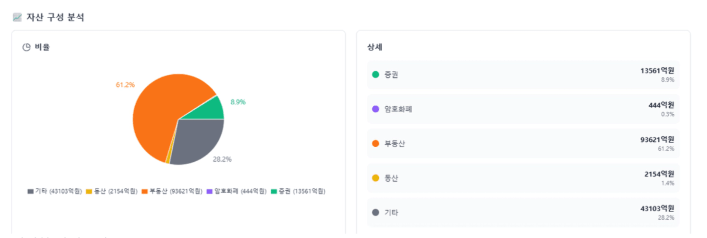
Task: Click the 상세 panel heading
Action: tap(374, 48)
